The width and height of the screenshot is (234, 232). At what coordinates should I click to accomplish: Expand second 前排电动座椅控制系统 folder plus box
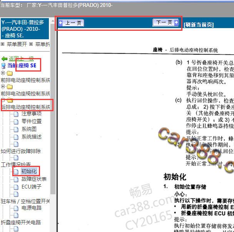[3, 86]
